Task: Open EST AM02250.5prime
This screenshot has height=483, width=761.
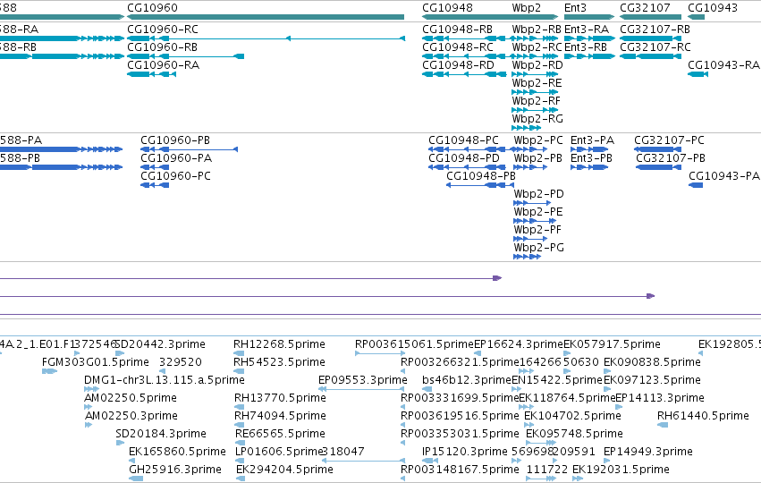Action: (131, 398)
